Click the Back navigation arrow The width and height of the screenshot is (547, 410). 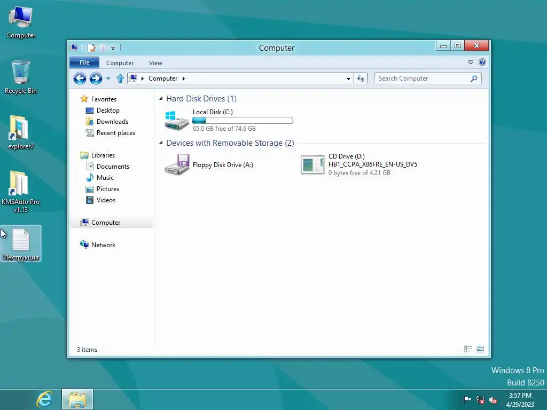coord(80,78)
